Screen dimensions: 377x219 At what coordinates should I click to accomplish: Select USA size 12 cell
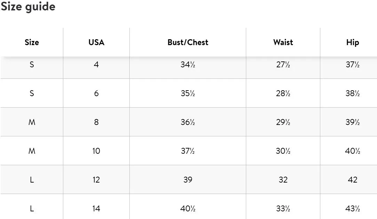point(96,180)
